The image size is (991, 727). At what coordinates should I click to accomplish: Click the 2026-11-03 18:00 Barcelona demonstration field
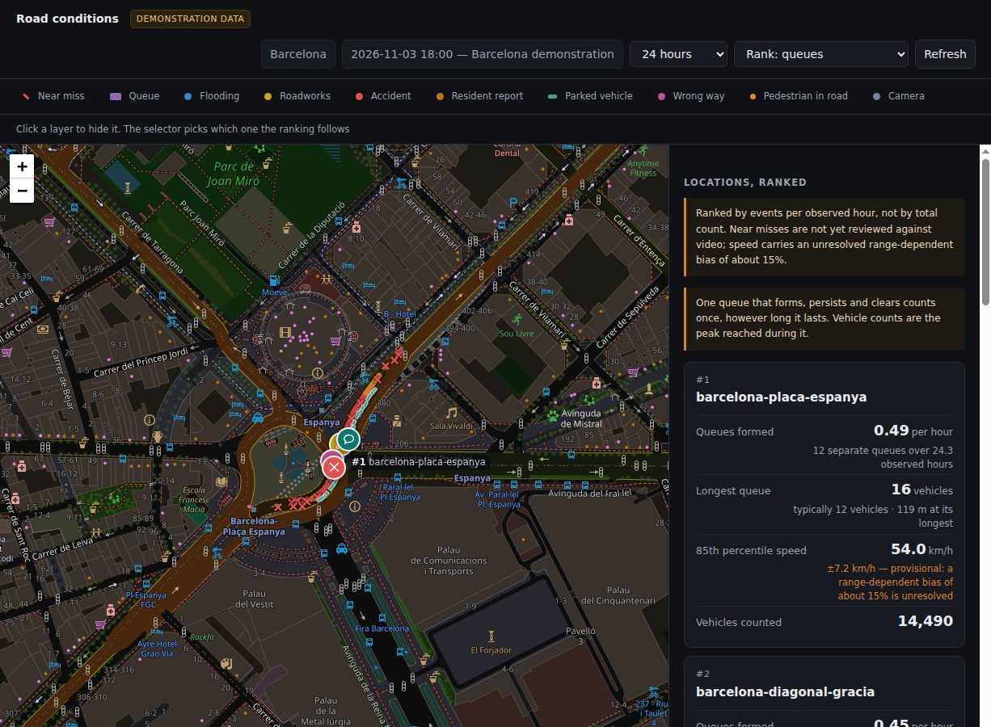483,54
